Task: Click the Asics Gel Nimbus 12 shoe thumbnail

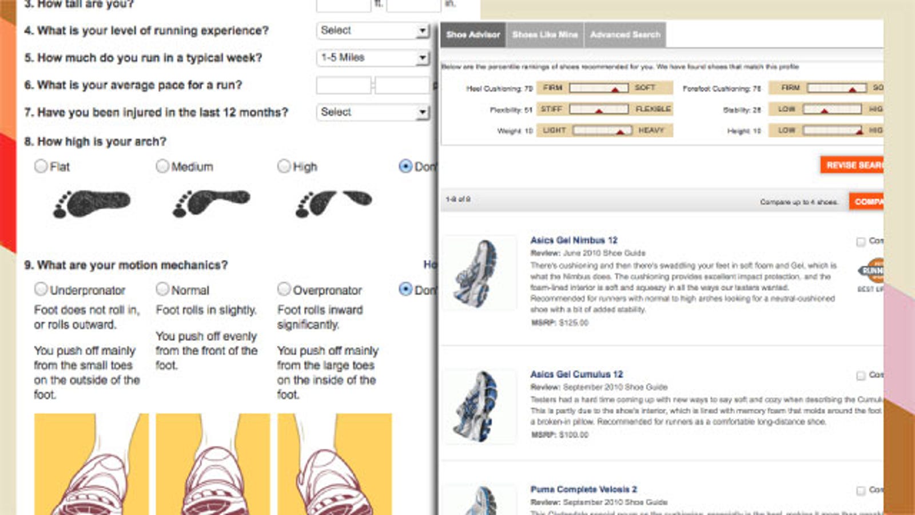Action: click(x=479, y=273)
